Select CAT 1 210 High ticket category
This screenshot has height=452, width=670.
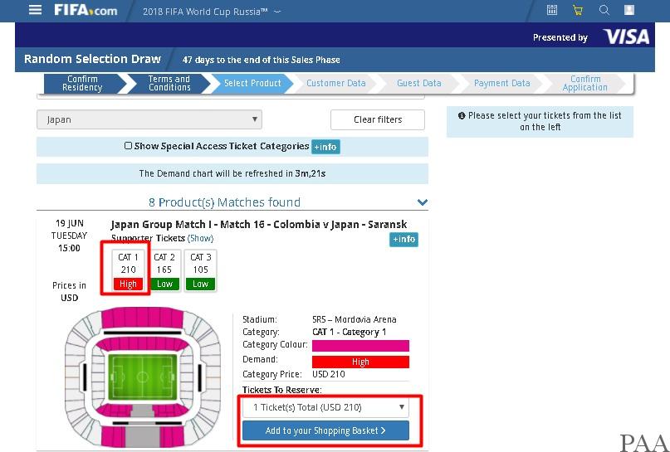point(128,270)
